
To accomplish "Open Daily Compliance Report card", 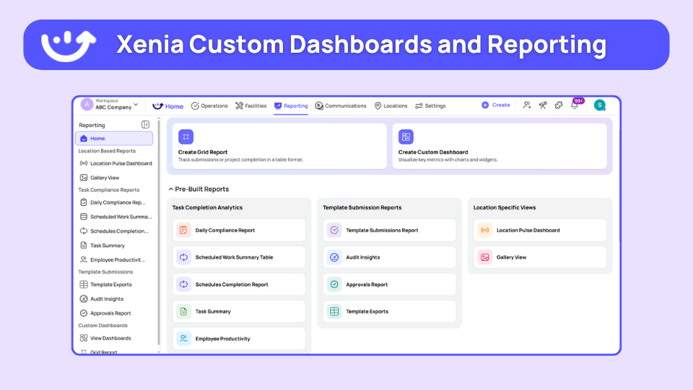I will [239, 230].
